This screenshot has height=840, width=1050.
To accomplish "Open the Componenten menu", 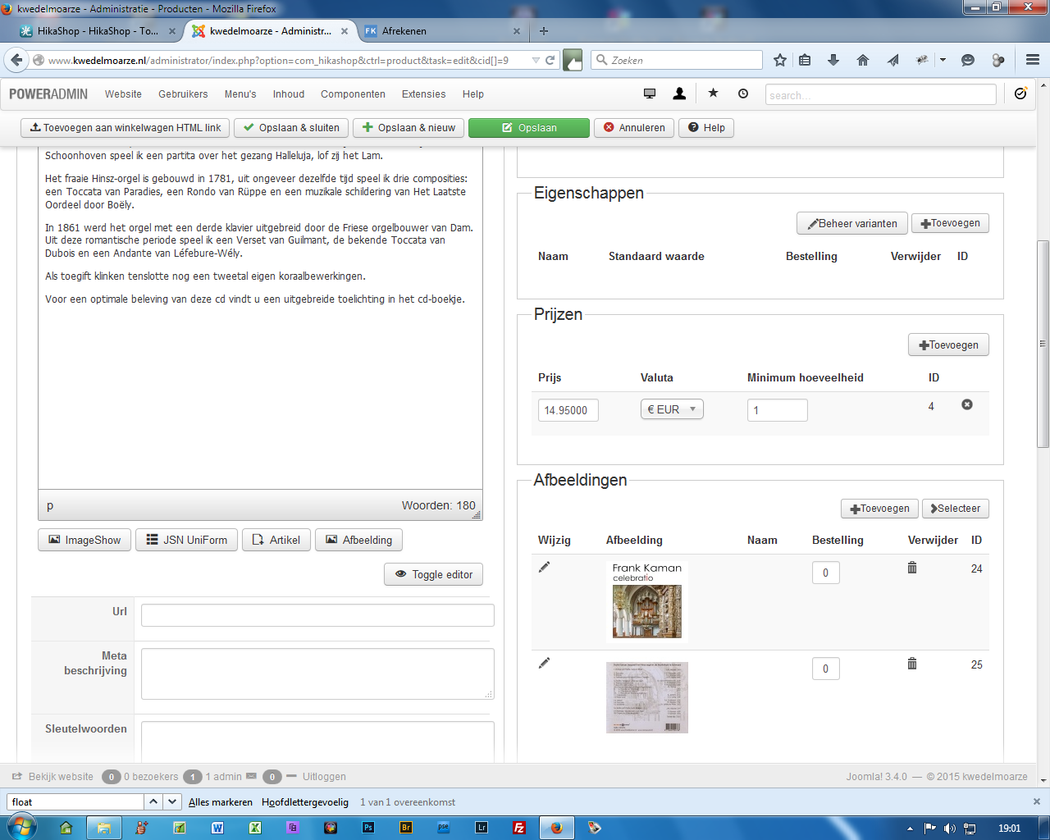I will 353,94.
